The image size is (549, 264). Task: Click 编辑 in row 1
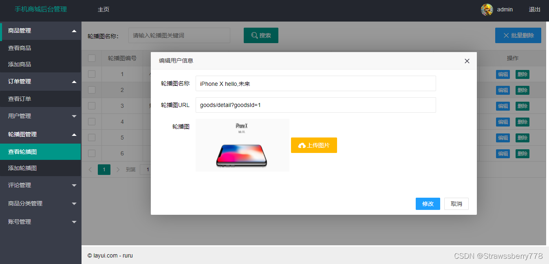point(503,74)
